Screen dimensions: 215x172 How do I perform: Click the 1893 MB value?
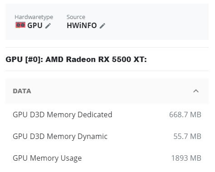click(x=186, y=158)
